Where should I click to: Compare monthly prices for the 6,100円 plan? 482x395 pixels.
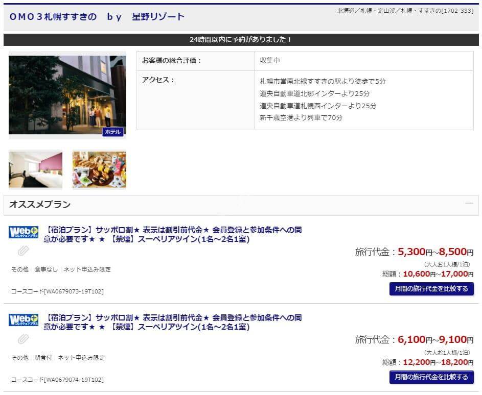(431, 377)
